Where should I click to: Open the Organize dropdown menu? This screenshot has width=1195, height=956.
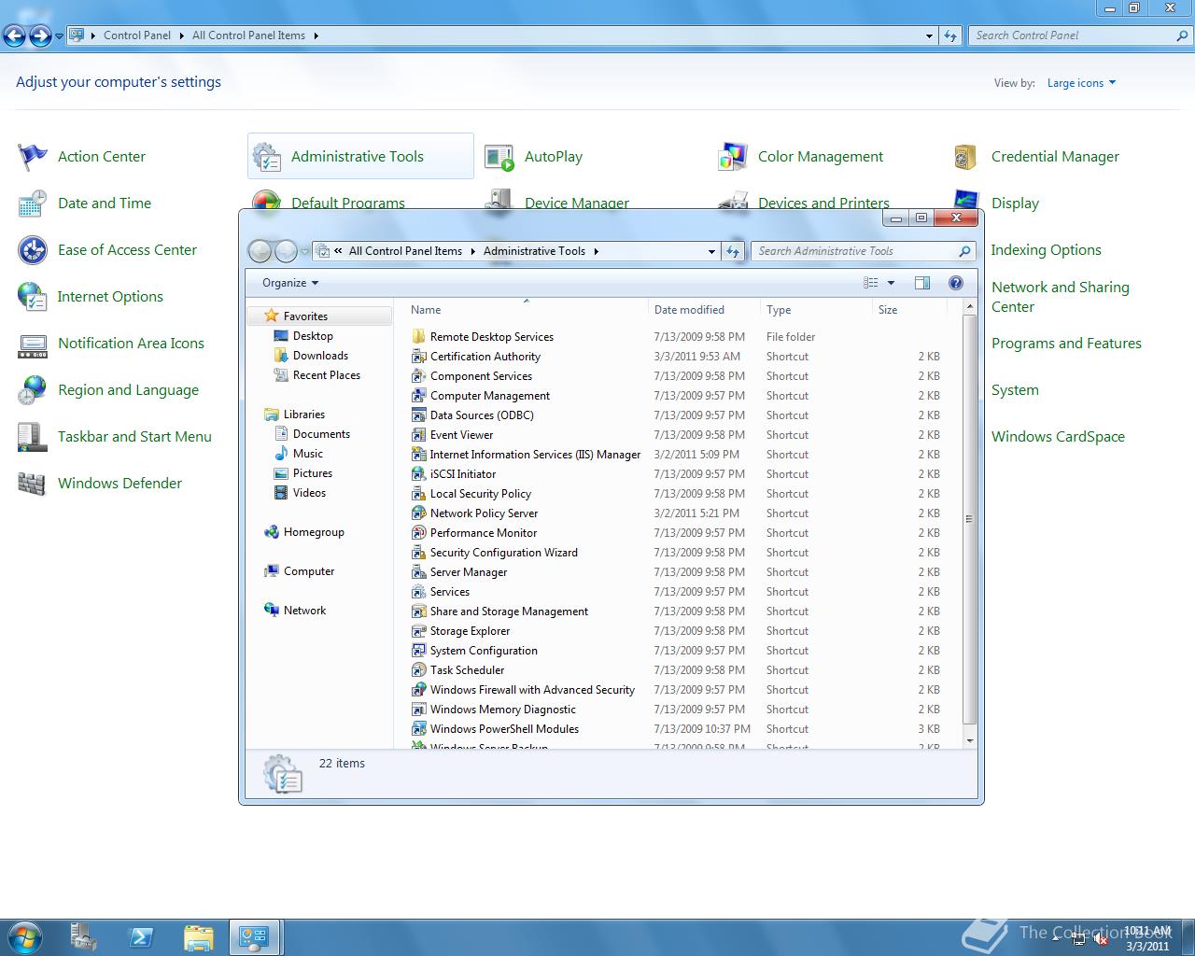[x=290, y=283]
